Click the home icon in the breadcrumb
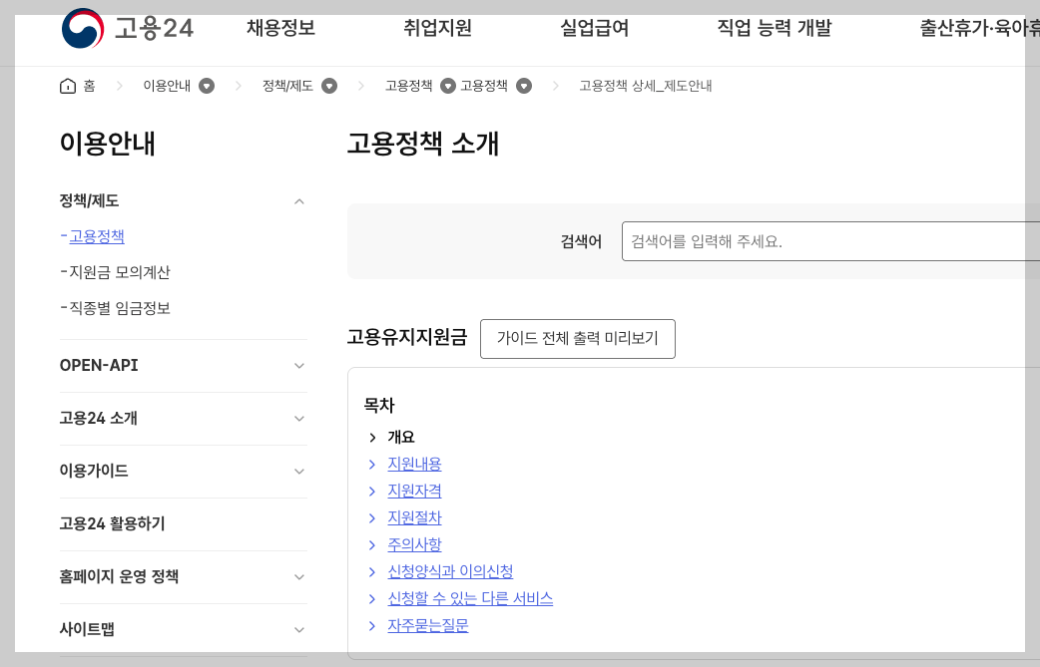Screen dimensions: 1040x667 66,86
